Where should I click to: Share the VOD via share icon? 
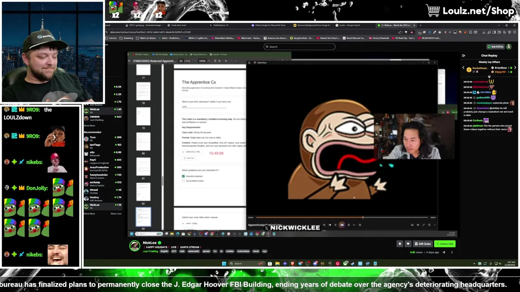[444, 252]
